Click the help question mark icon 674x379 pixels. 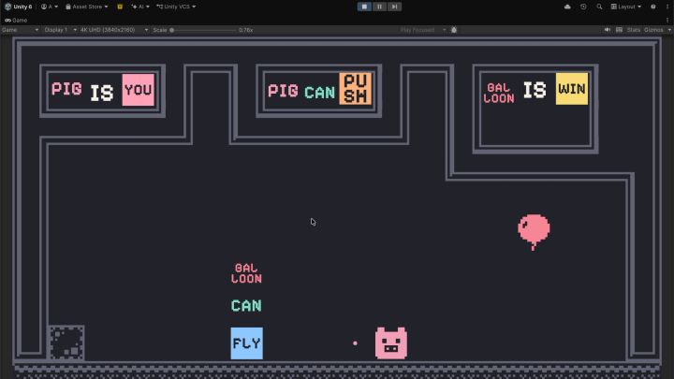(x=653, y=7)
